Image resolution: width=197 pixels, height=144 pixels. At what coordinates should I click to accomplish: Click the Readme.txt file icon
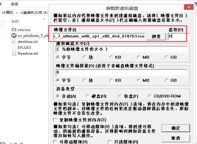(14, 53)
